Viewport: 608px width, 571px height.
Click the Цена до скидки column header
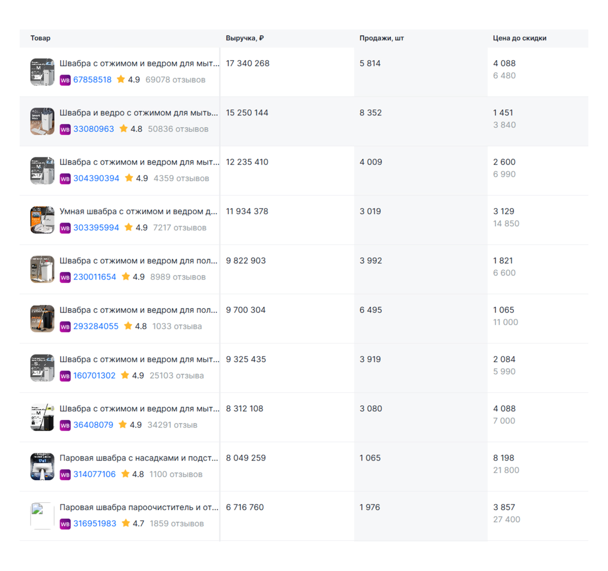[x=519, y=38]
